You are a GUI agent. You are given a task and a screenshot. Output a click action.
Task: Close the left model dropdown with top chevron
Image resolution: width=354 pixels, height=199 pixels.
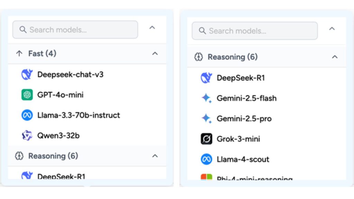[x=152, y=28]
